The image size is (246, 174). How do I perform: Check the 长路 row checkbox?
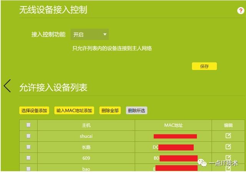pyautogui.click(x=28, y=147)
